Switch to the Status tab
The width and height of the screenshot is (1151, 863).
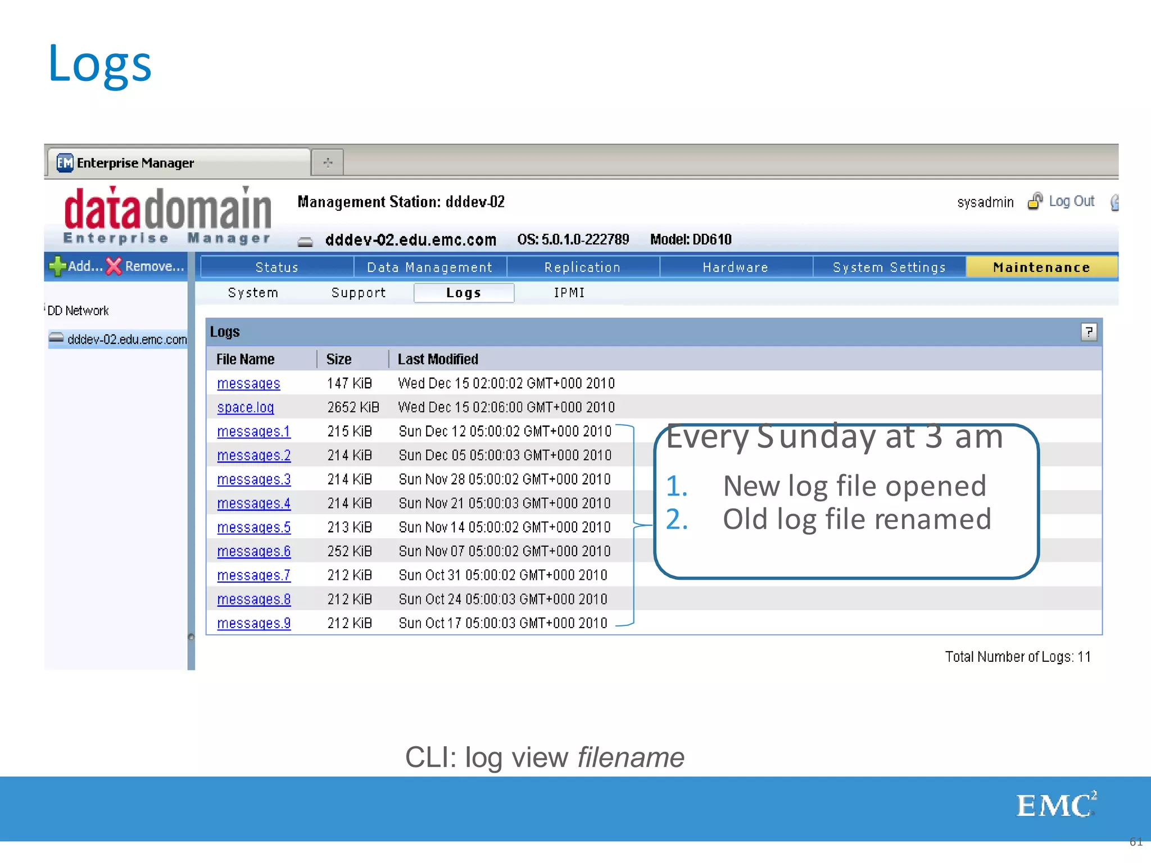click(x=277, y=267)
